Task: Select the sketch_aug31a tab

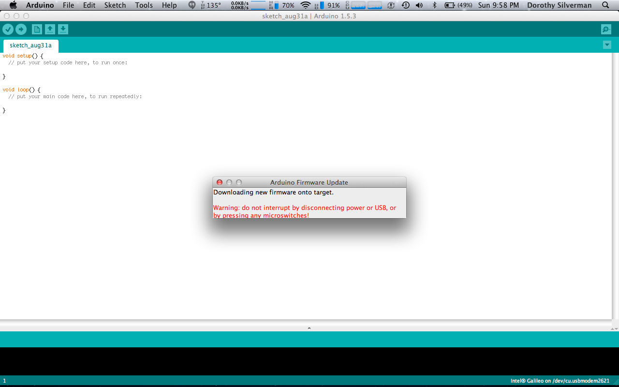Action: tap(30, 45)
